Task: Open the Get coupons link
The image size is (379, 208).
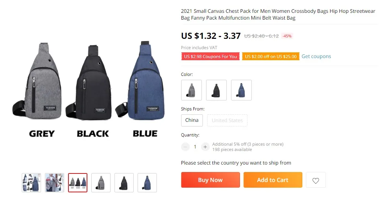Action: 316,56
